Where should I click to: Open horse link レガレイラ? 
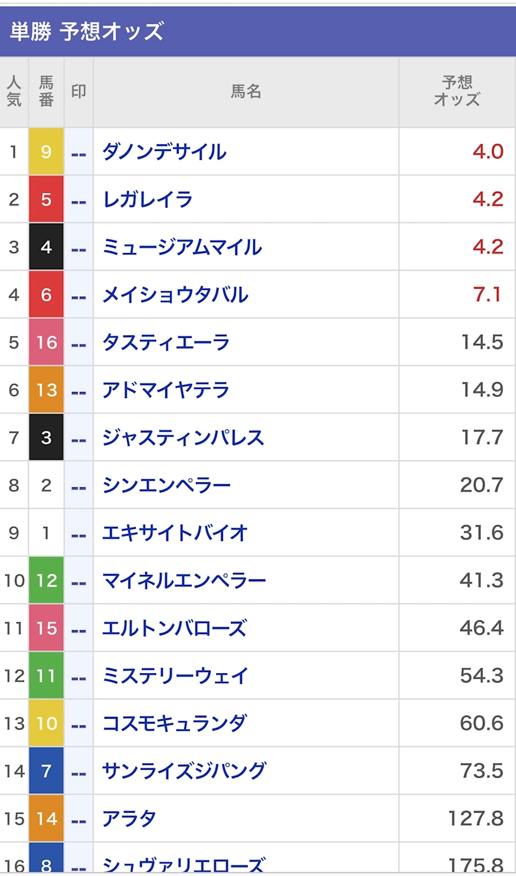pos(147,199)
